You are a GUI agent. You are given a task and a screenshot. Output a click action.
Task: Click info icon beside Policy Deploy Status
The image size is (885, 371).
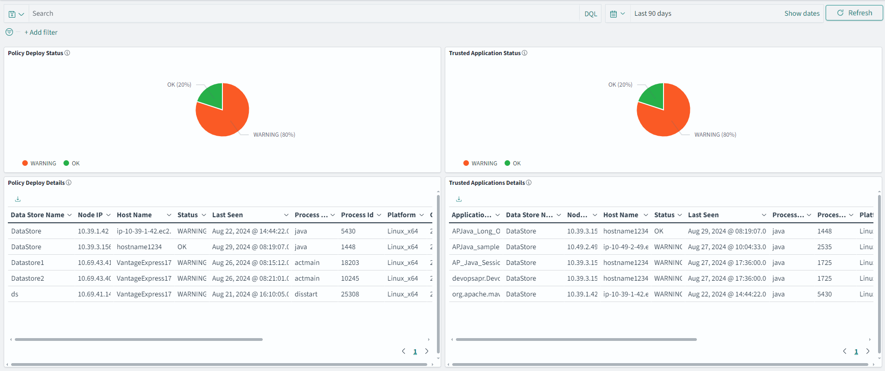point(67,53)
